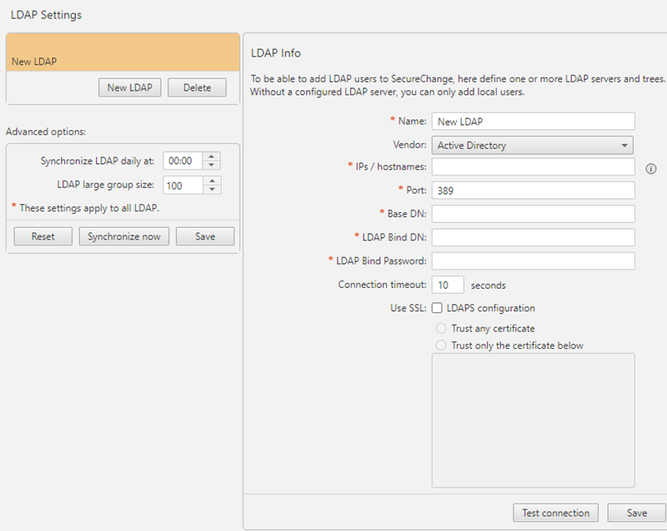Click into the Base DN field
This screenshot has height=531, width=667.
coord(533,214)
